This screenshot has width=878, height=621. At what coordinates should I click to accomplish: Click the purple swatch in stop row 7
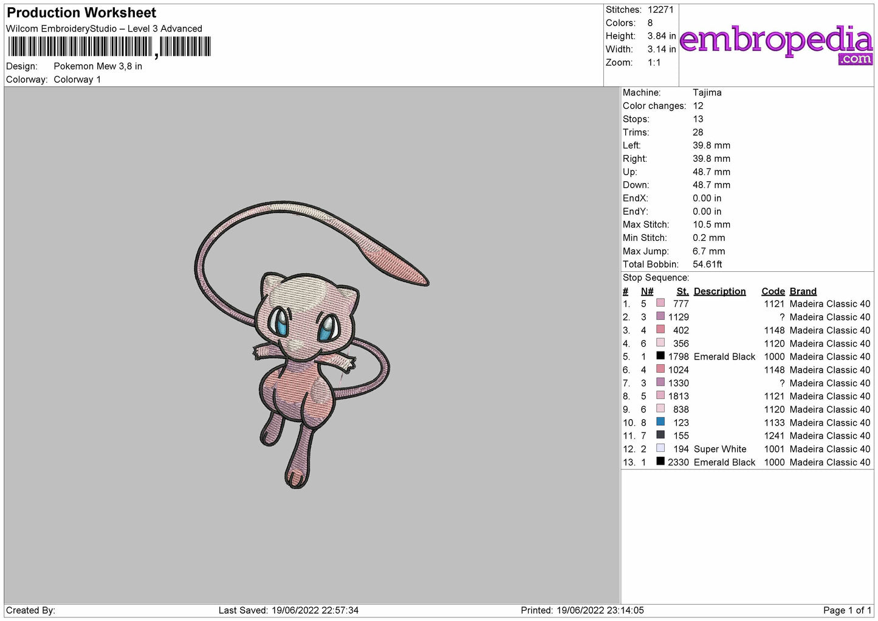(660, 383)
